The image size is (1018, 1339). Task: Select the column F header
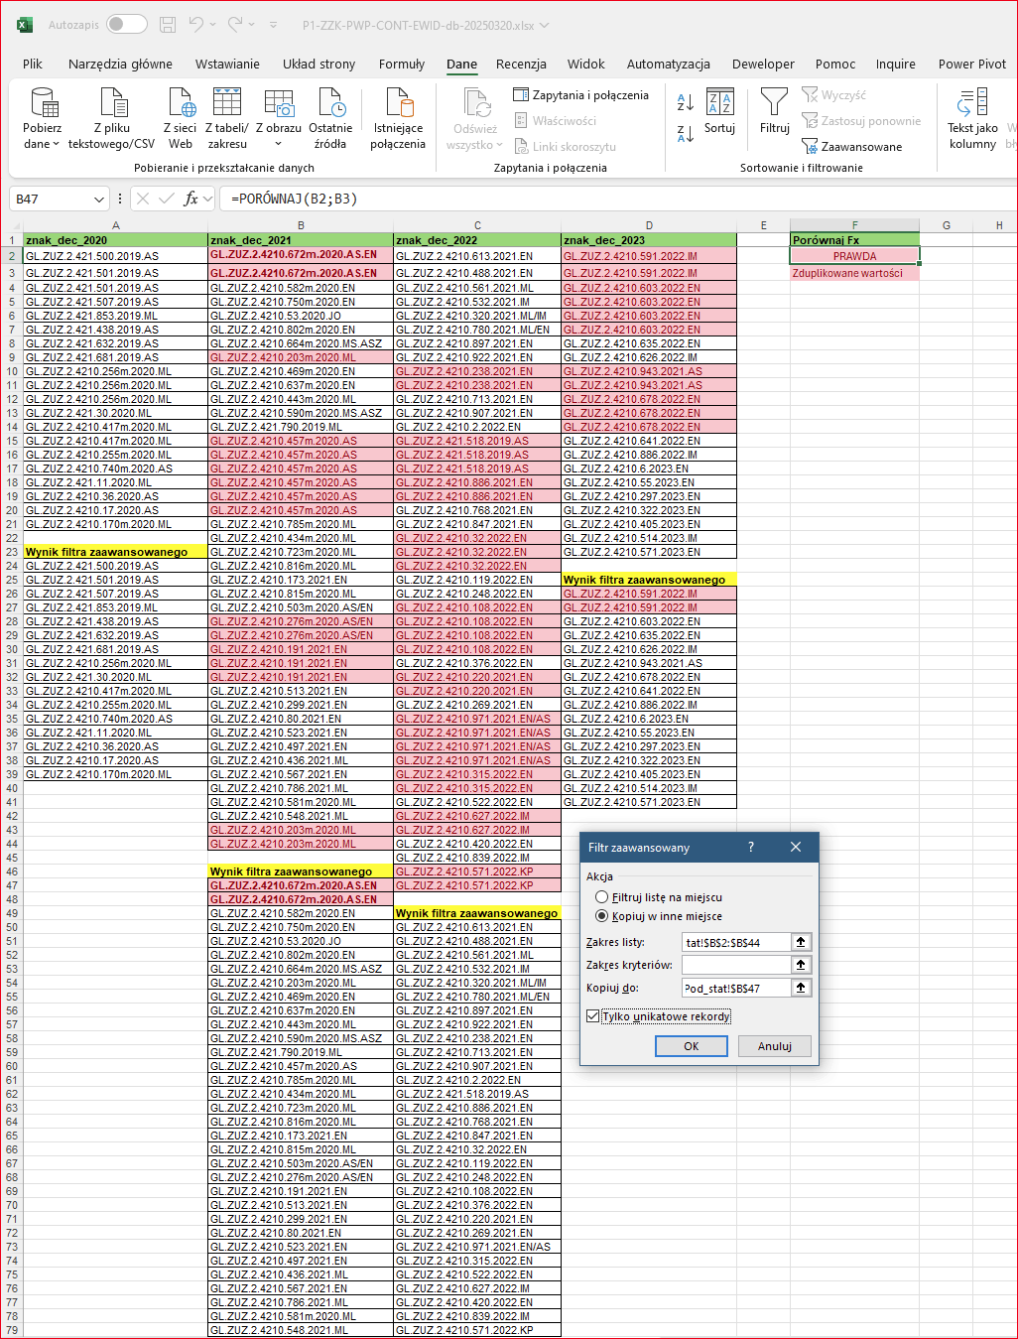pos(854,225)
